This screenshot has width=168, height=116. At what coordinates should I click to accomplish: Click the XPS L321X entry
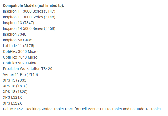(12, 97)
